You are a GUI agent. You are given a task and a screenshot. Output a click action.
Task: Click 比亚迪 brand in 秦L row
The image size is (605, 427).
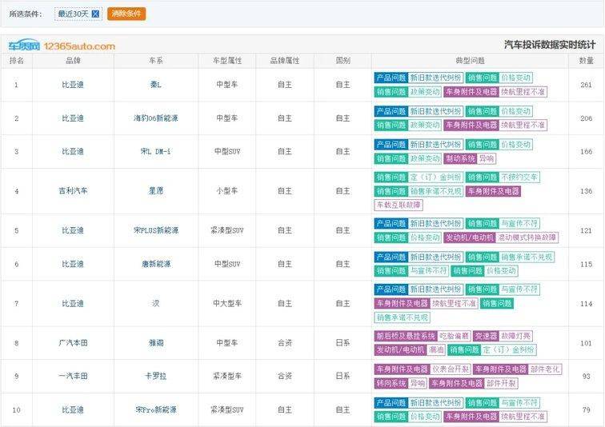pyautogui.click(x=73, y=85)
